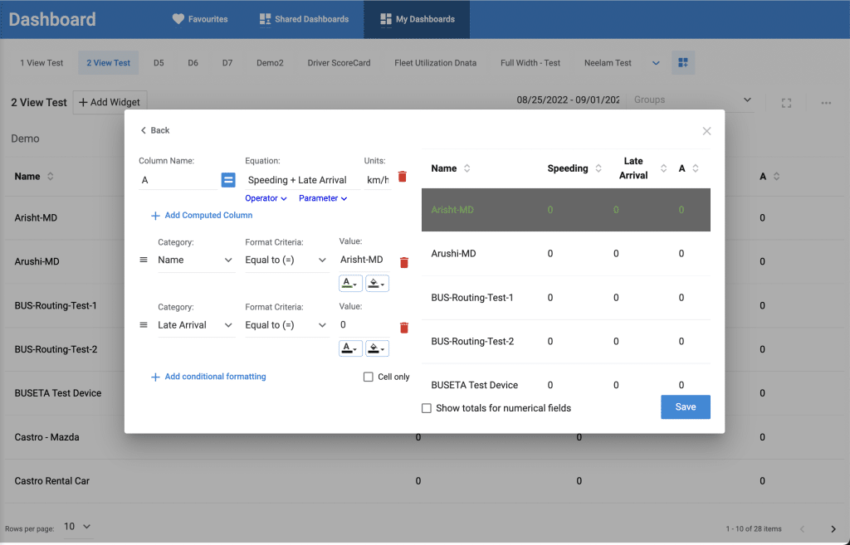Close the widget settings dialog
The height and width of the screenshot is (545, 850).
pos(706,131)
